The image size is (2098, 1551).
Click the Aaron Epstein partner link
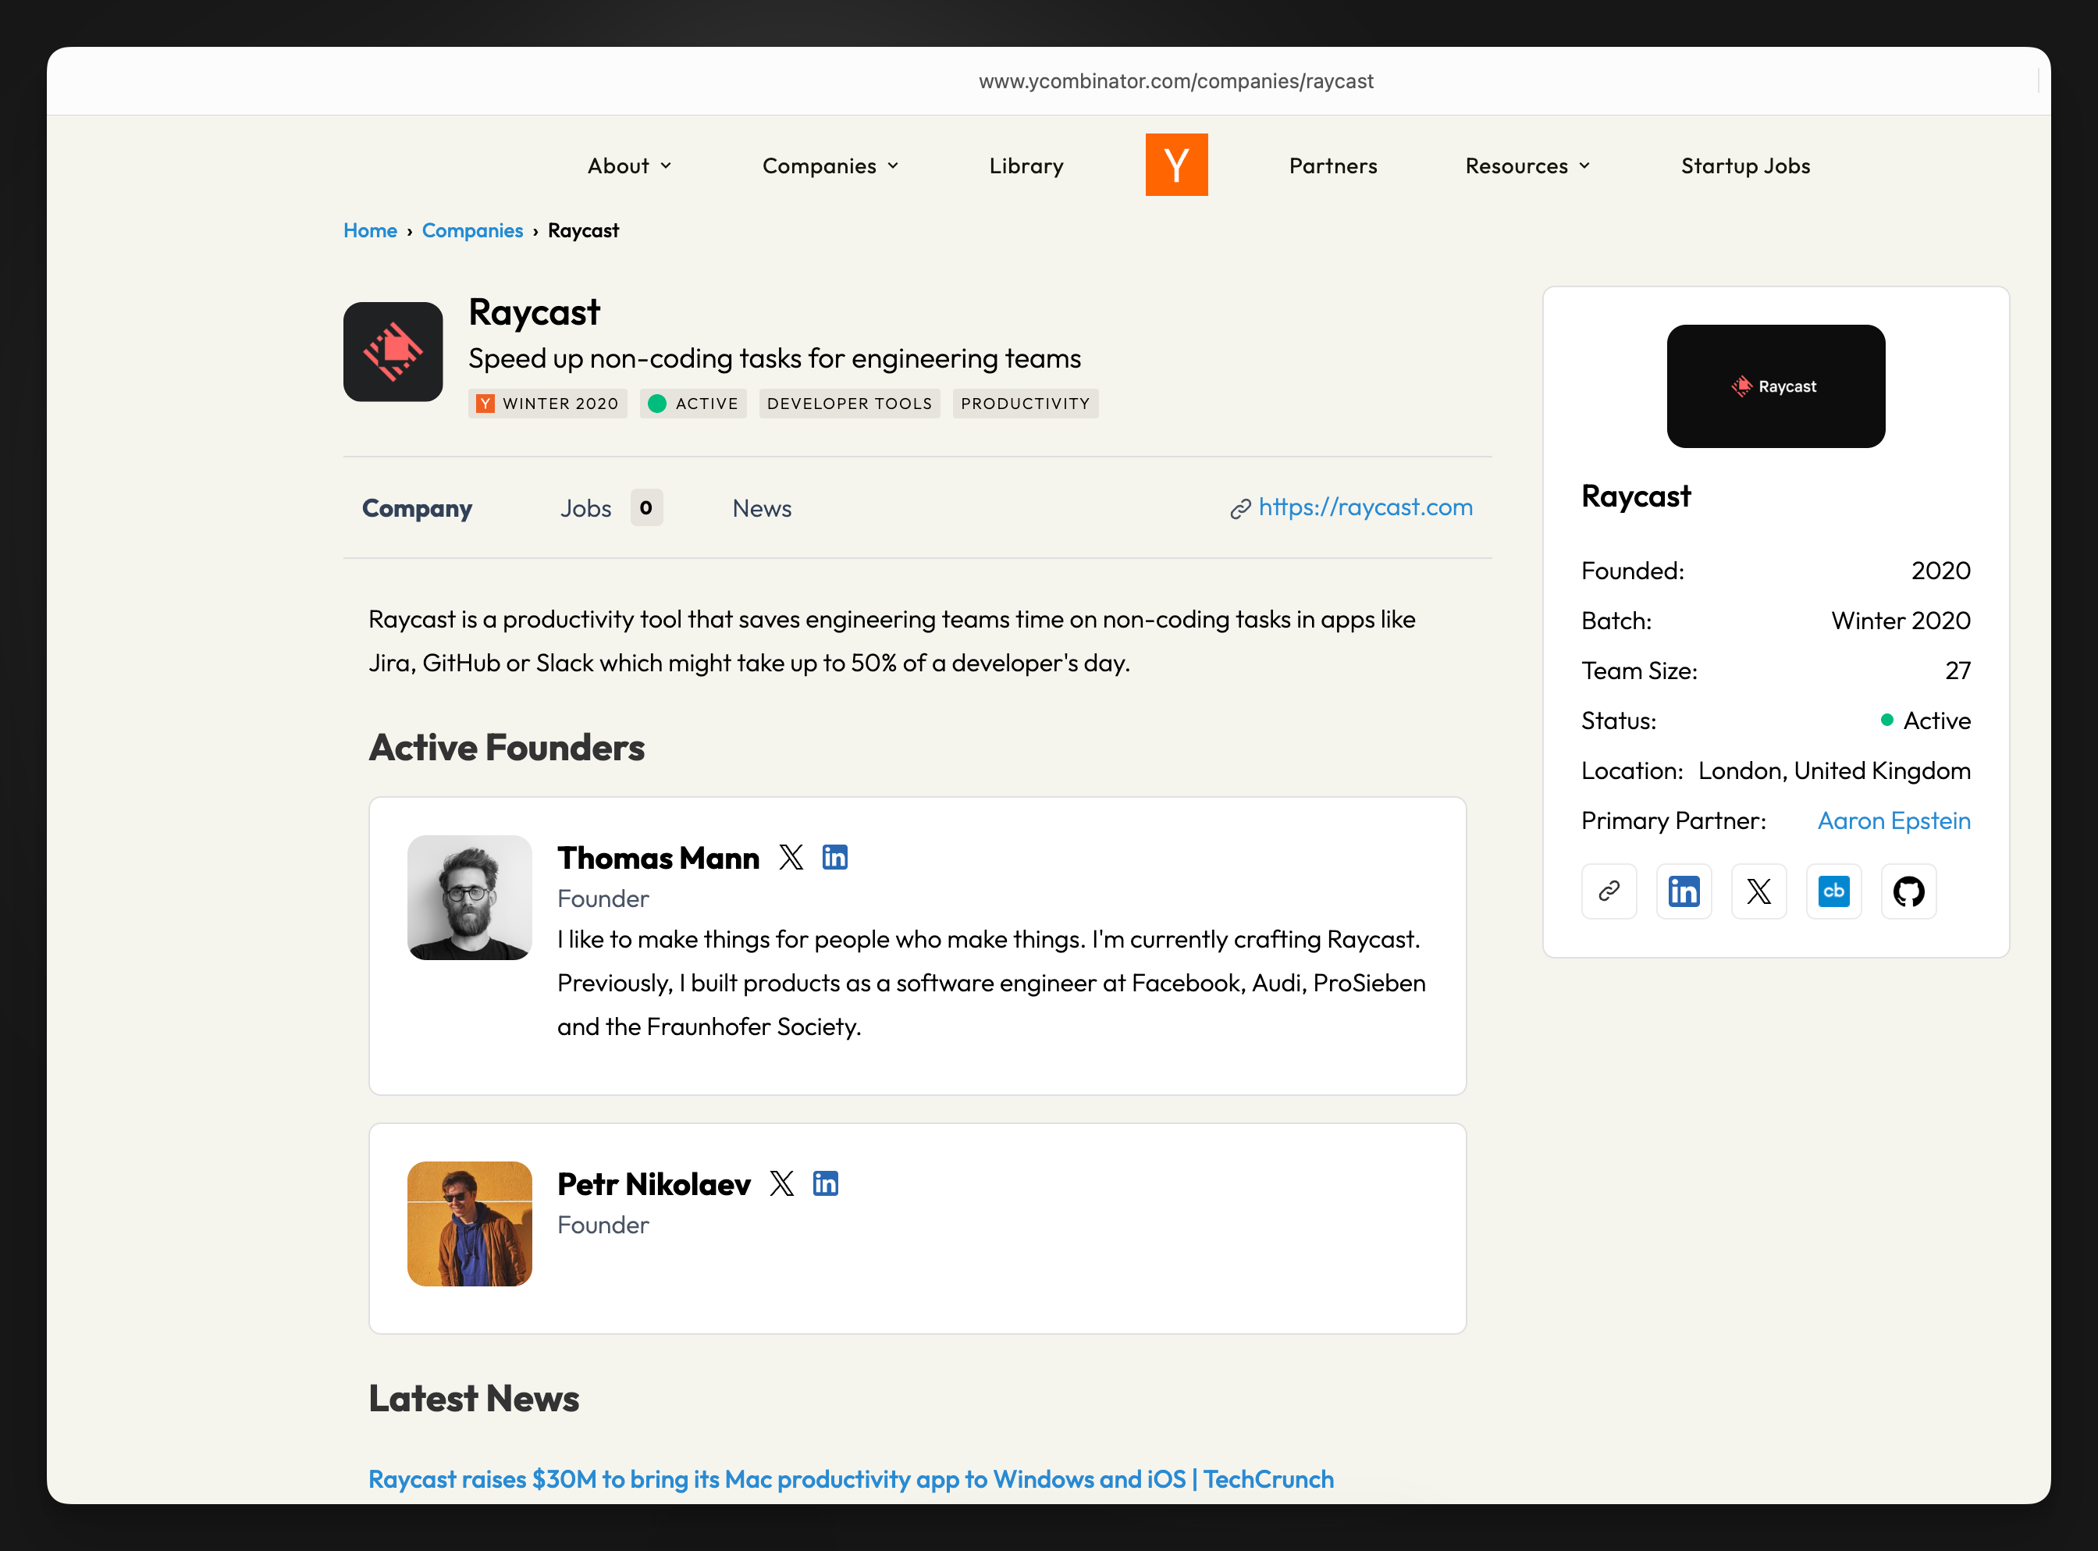pos(1894,820)
